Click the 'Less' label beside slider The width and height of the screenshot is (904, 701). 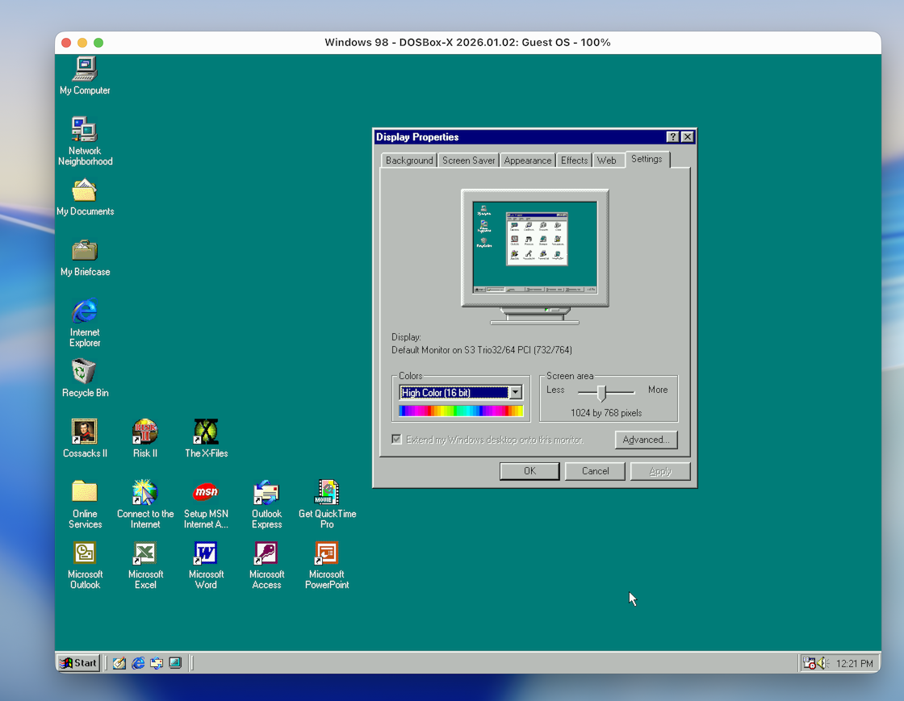pos(555,390)
